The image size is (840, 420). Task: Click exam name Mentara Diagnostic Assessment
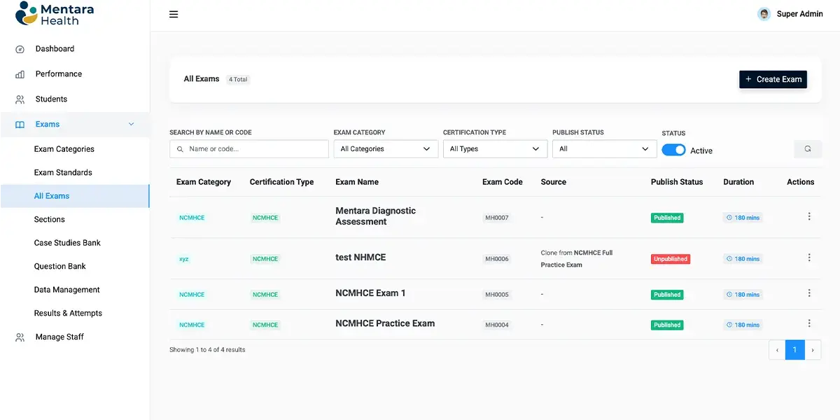click(x=376, y=216)
